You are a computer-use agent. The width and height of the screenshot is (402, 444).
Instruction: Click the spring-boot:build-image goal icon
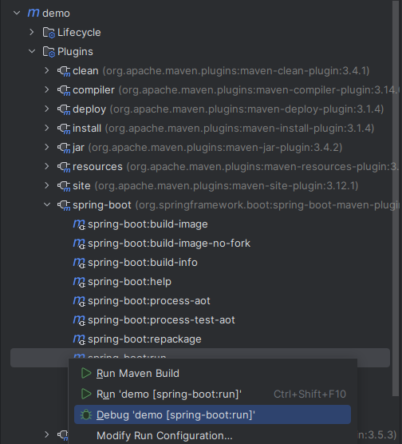(79, 224)
